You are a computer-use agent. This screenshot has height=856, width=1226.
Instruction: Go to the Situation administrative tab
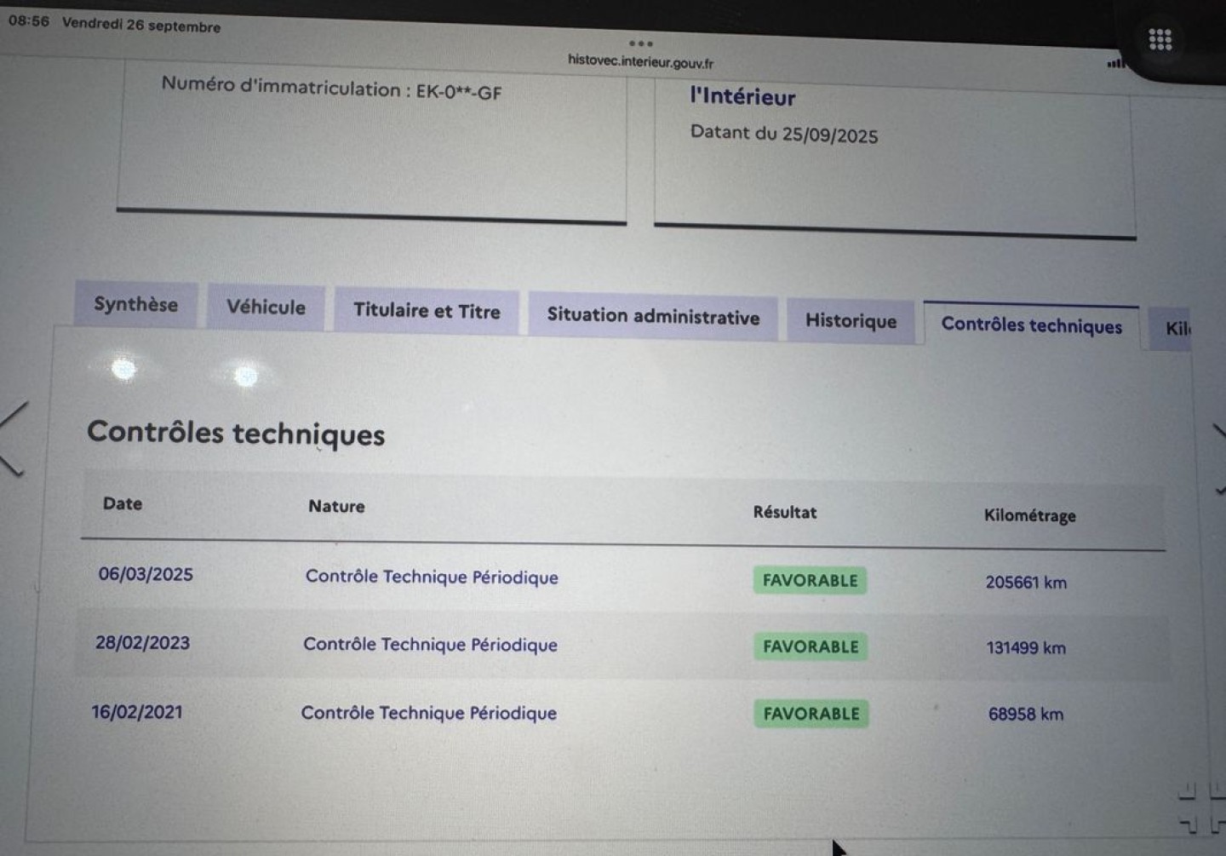(x=653, y=317)
